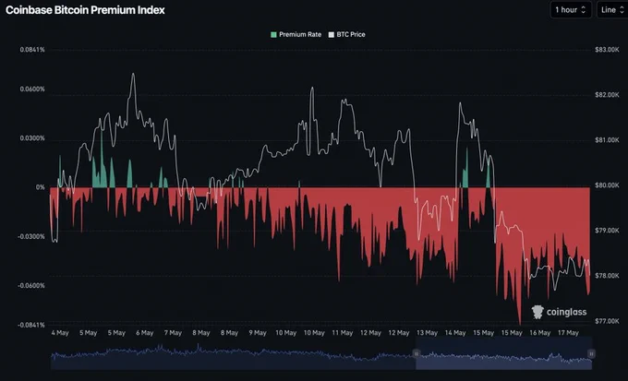628x381 pixels.
Task: Click the Coinbase Bitcoin Premium Index title
Action: [85, 10]
